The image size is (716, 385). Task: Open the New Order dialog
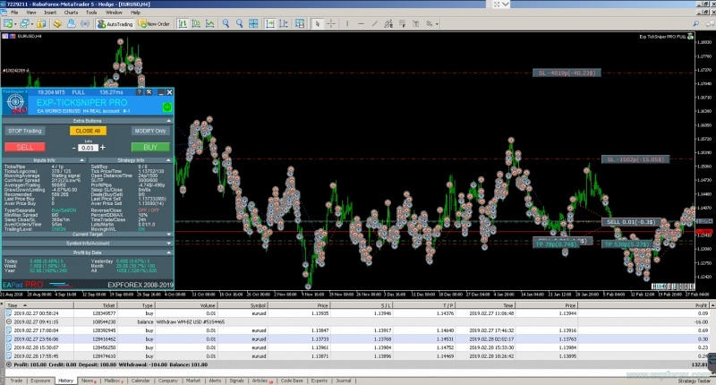pos(156,24)
